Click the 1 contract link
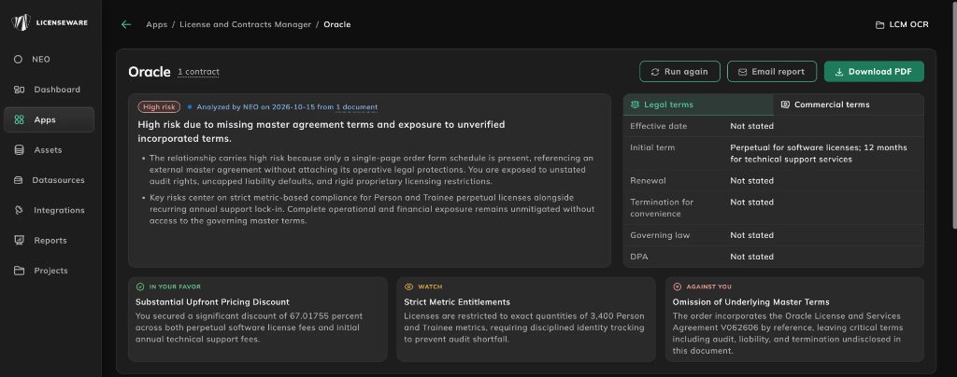This screenshot has height=377, width=957. click(198, 72)
